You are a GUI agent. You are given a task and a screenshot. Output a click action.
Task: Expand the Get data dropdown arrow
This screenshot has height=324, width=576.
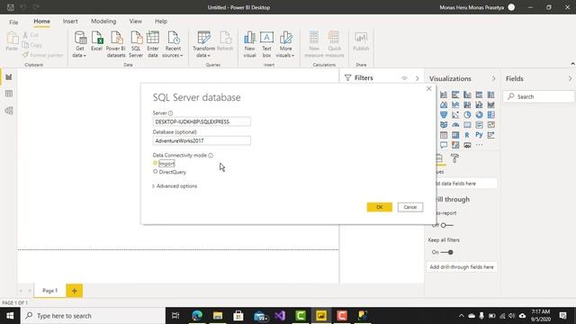click(85, 56)
